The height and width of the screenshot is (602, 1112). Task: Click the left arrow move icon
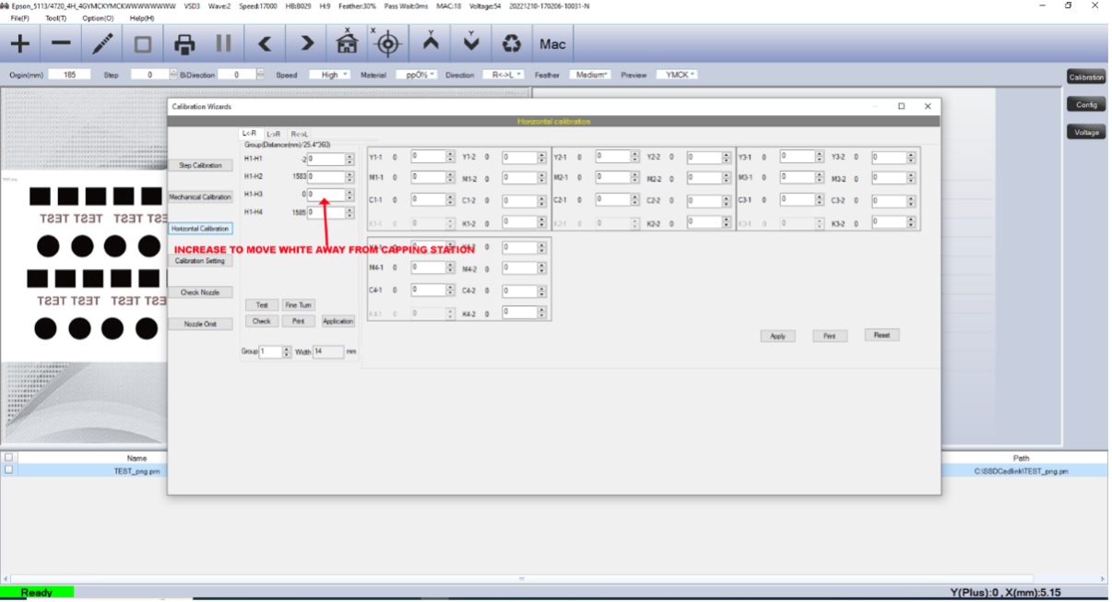coord(265,43)
